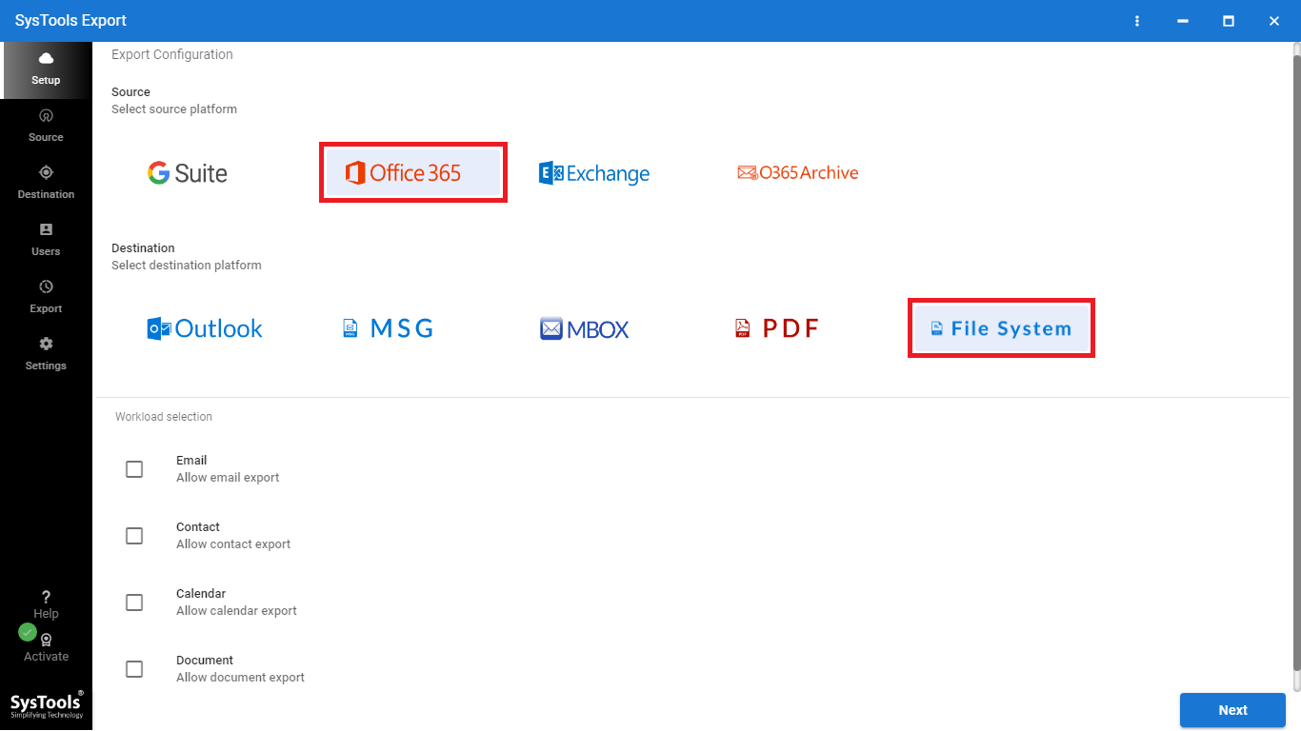Click the SysTools logo
This screenshot has width=1301, height=731.
(x=47, y=704)
